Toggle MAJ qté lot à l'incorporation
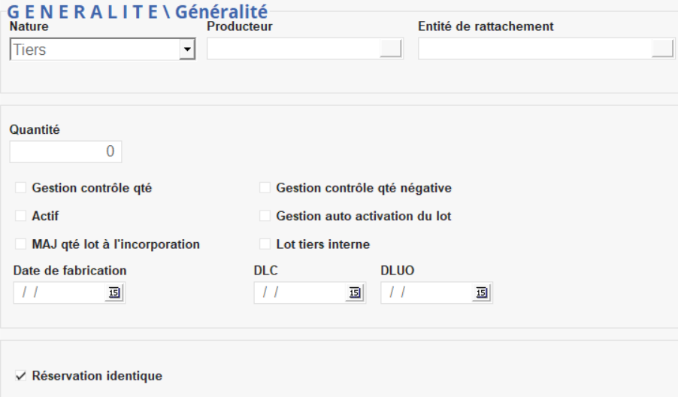The width and height of the screenshot is (678, 397). coord(21,244)
